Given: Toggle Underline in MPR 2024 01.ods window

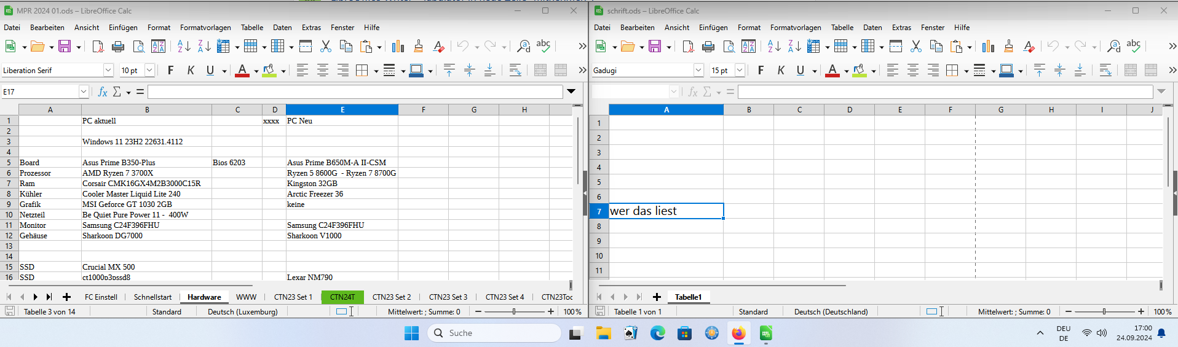Looking at the screenshot, I should (x=210, y=71).
